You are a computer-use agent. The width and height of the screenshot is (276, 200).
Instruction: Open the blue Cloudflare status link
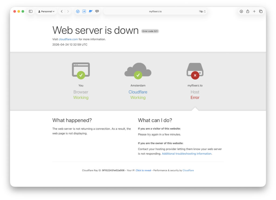[138, 92]
